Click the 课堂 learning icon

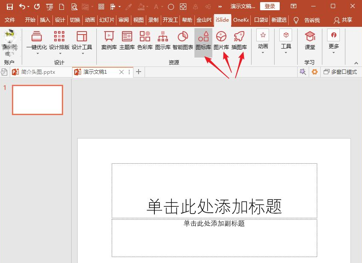(x=310, y=41)
